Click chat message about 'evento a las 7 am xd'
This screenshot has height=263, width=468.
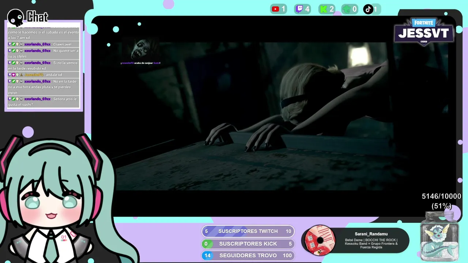tap(44, 35)
